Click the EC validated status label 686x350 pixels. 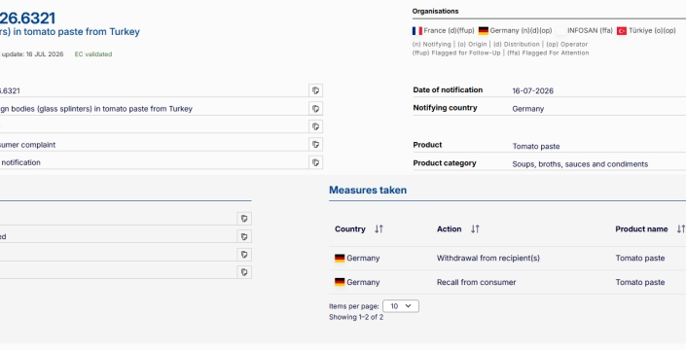coord(93,54)
